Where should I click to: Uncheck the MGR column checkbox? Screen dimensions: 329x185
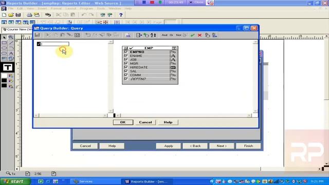point(126,63)
